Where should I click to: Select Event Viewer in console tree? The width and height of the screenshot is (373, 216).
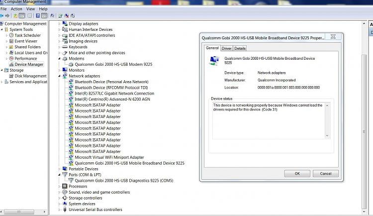26,41
